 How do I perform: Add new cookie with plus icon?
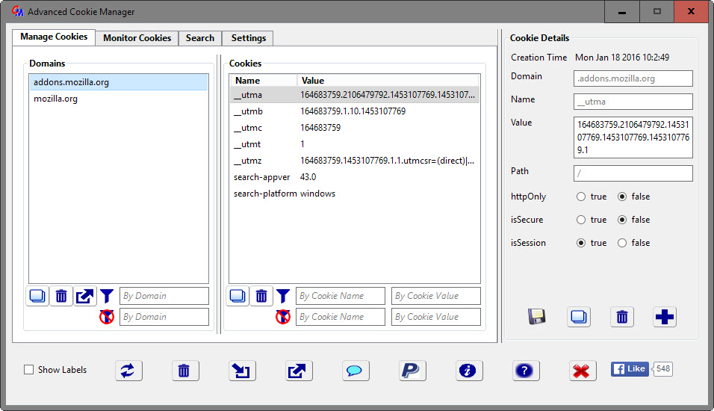tap(665, 317)
